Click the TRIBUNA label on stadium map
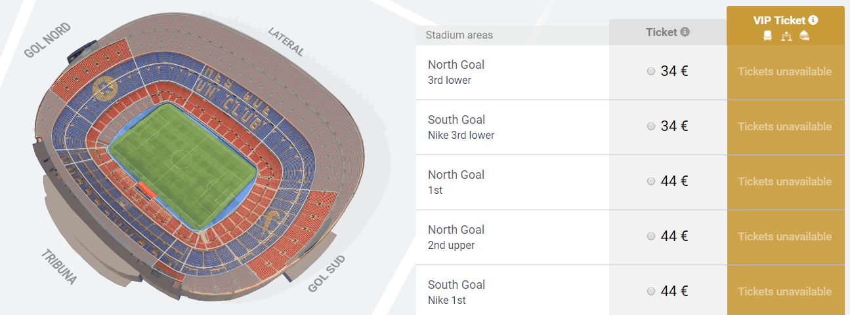Screen dimensions: 850x315 tap(59, 267)
